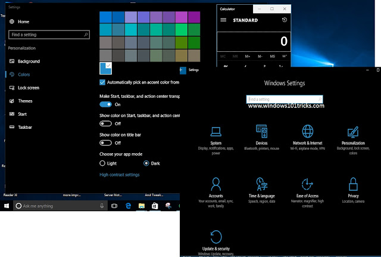381x257 pixels.
Task: Open Accounts category in Windows Settings
Action: 216,193
